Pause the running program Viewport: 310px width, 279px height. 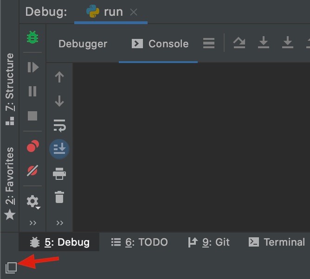[x=32, y=91]
